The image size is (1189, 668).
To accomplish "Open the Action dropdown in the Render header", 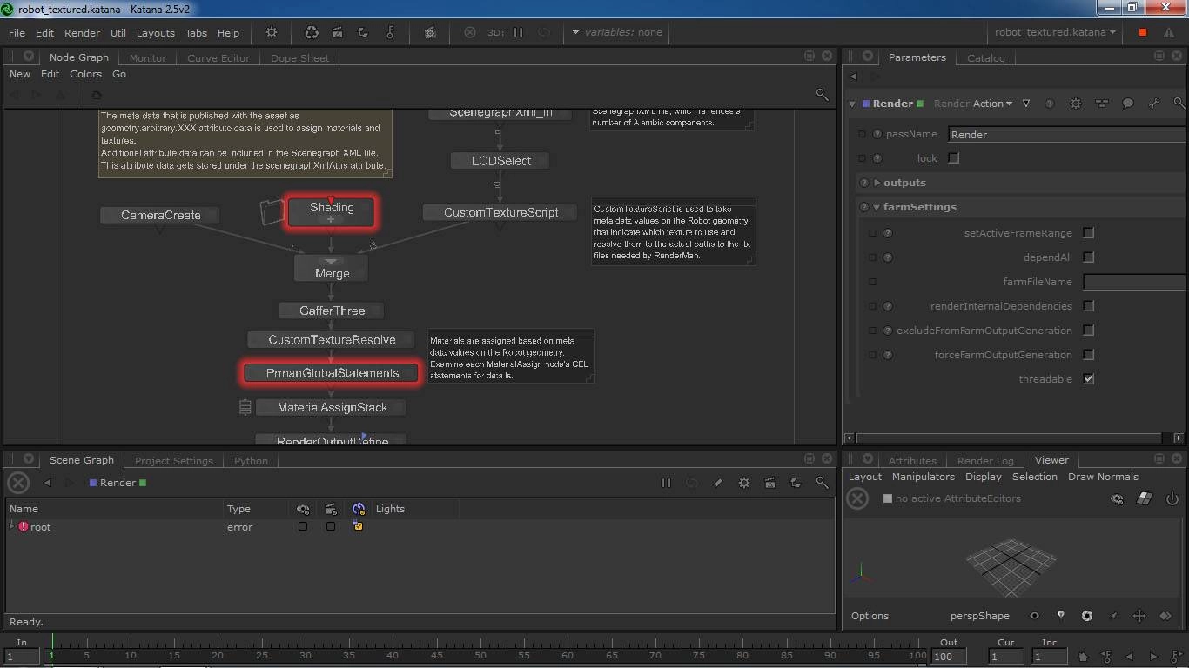I will (x=992, y=104).
